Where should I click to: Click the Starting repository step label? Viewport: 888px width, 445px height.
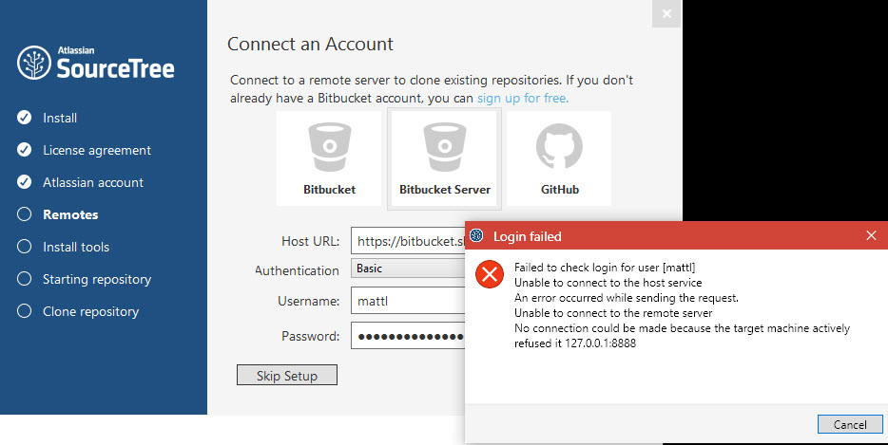click(97, 279)
